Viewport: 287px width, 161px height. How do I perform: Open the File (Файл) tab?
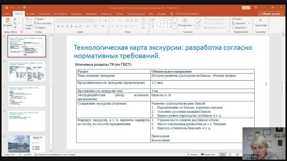pos(7,14)
